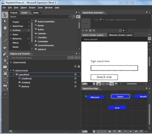This screenshot has width=152, height=134.
Task: Open the Tools menu
Action: click(40, 8)
